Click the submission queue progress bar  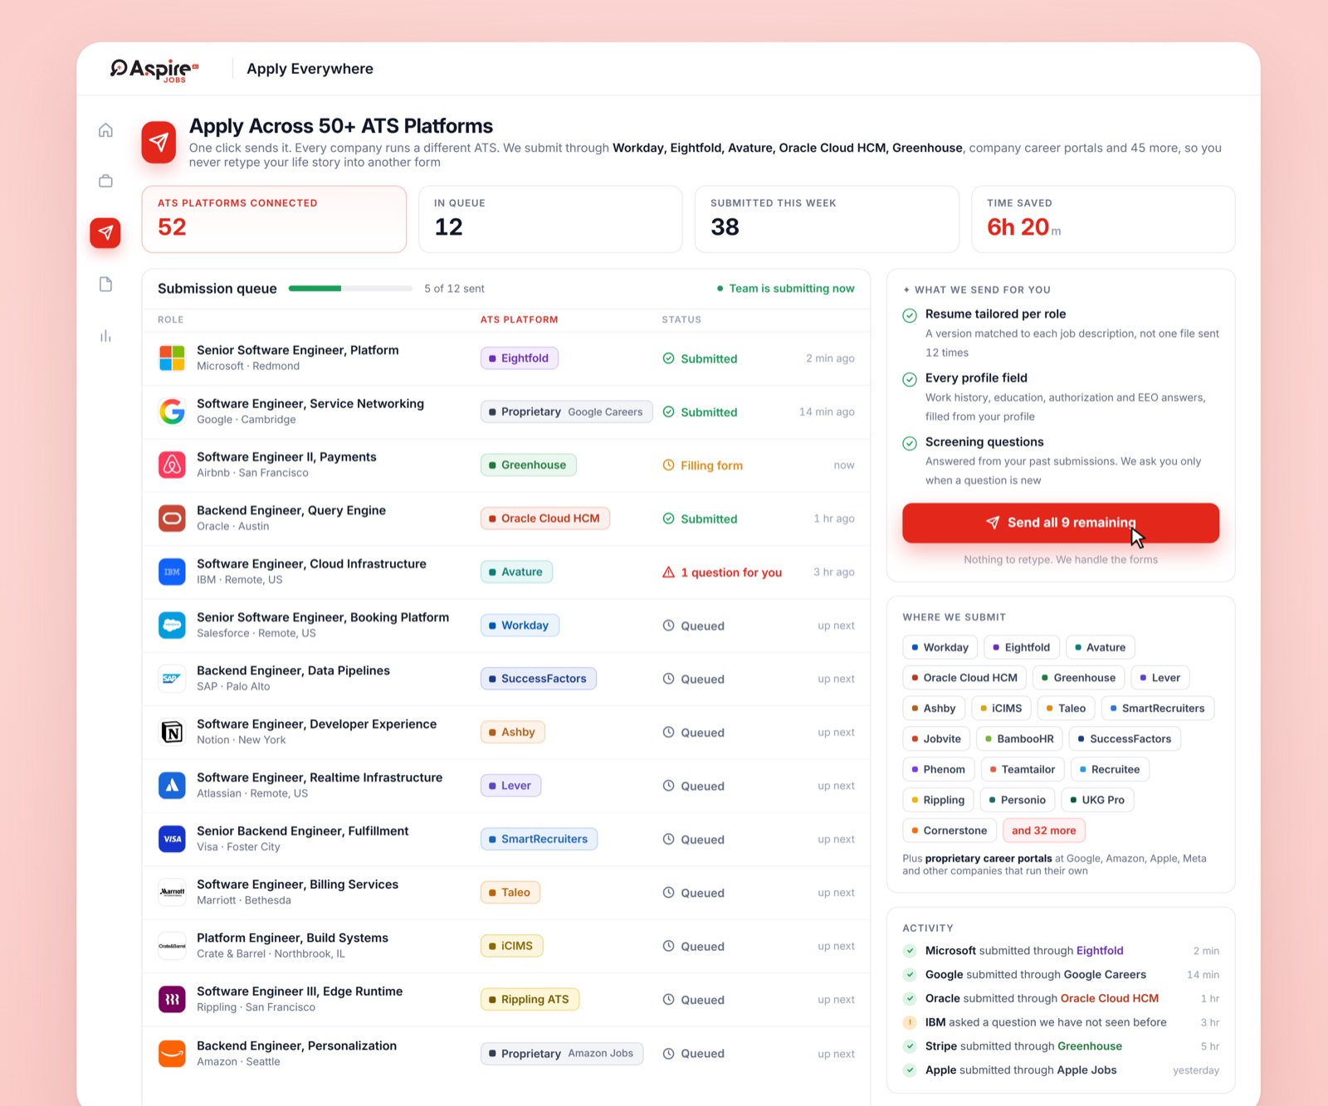[x=350, y=289]
